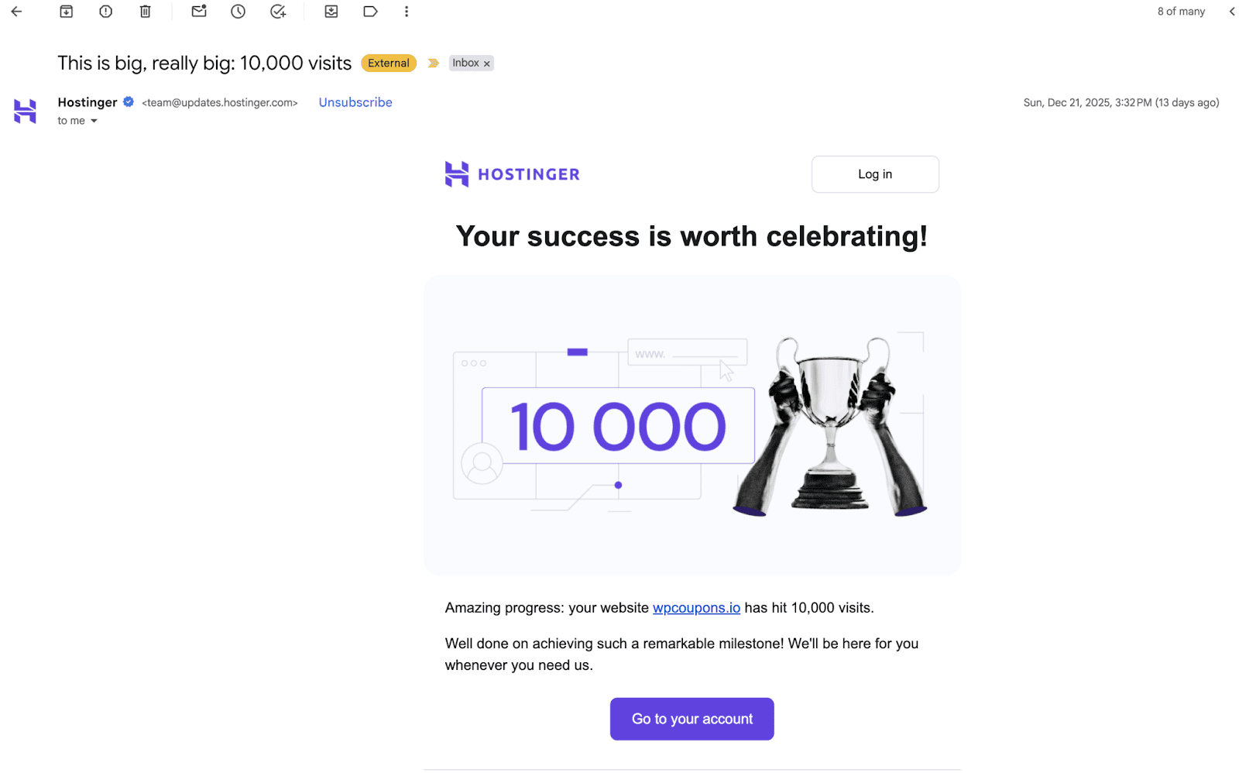Move the email to another folder
The width and height of the screenshot is (1239, 773).
click(x=331, y=11)
